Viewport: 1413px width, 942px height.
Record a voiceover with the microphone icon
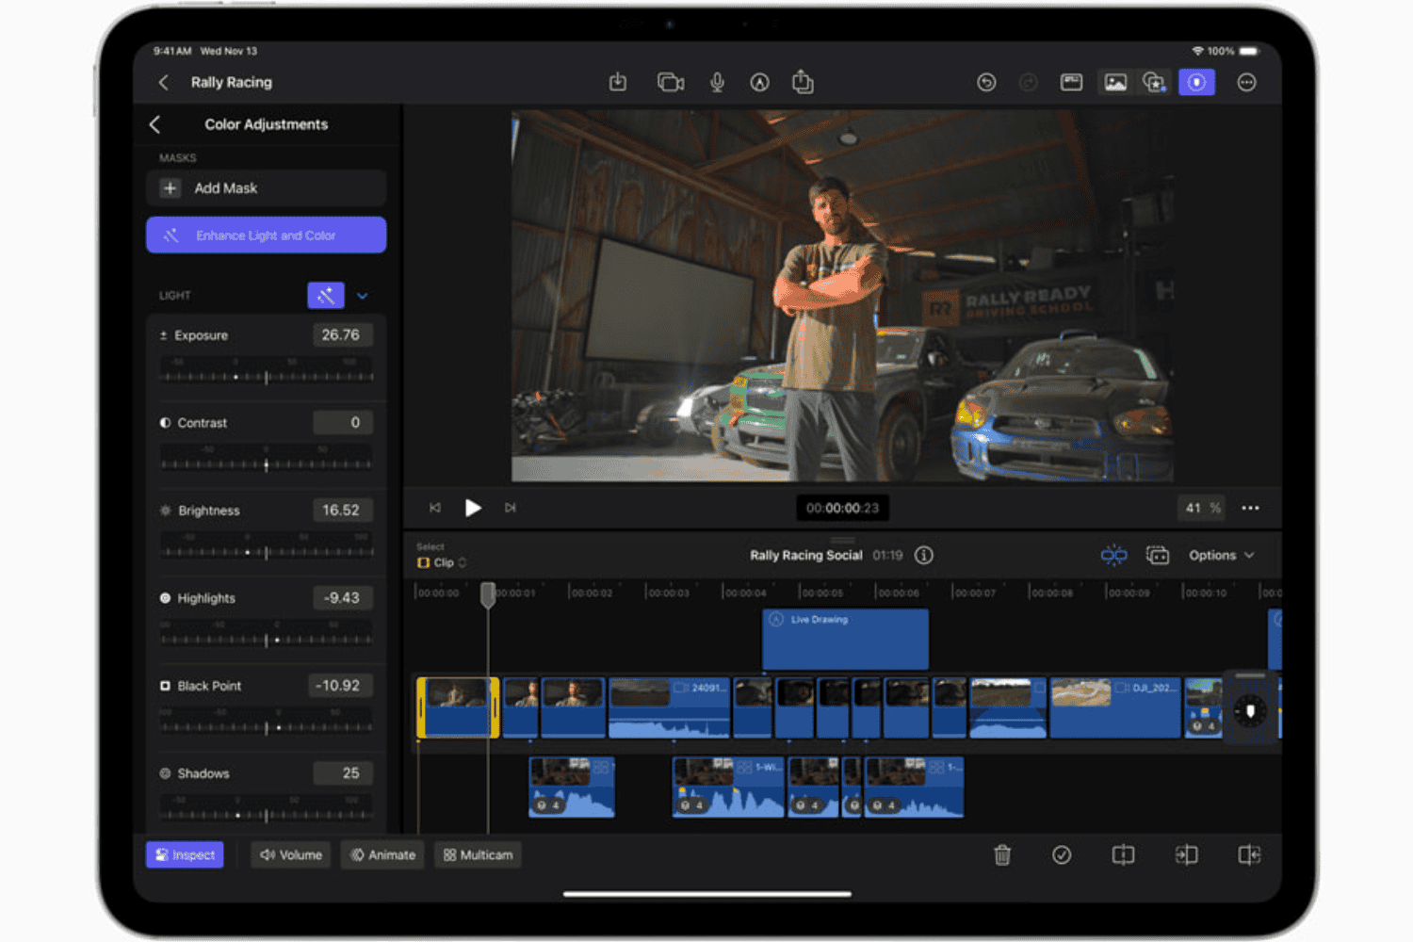coord(717,82)
